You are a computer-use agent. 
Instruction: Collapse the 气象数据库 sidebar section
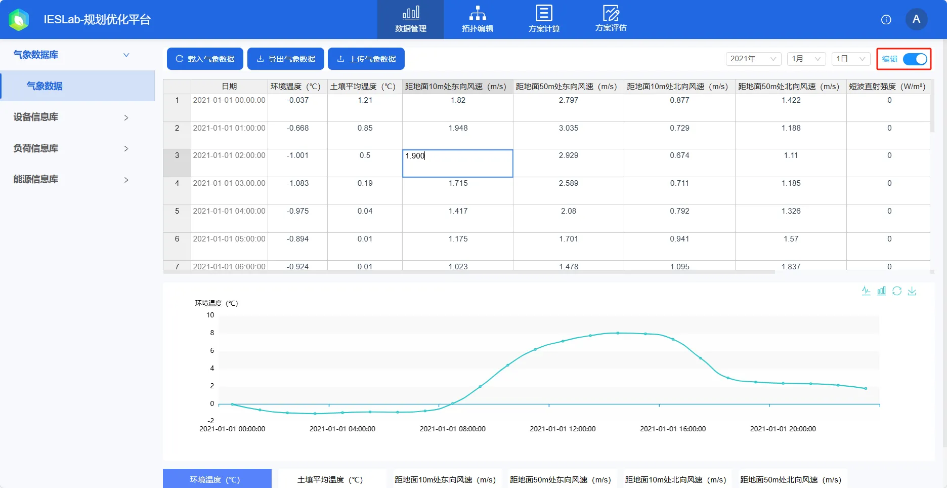point(77,55)
